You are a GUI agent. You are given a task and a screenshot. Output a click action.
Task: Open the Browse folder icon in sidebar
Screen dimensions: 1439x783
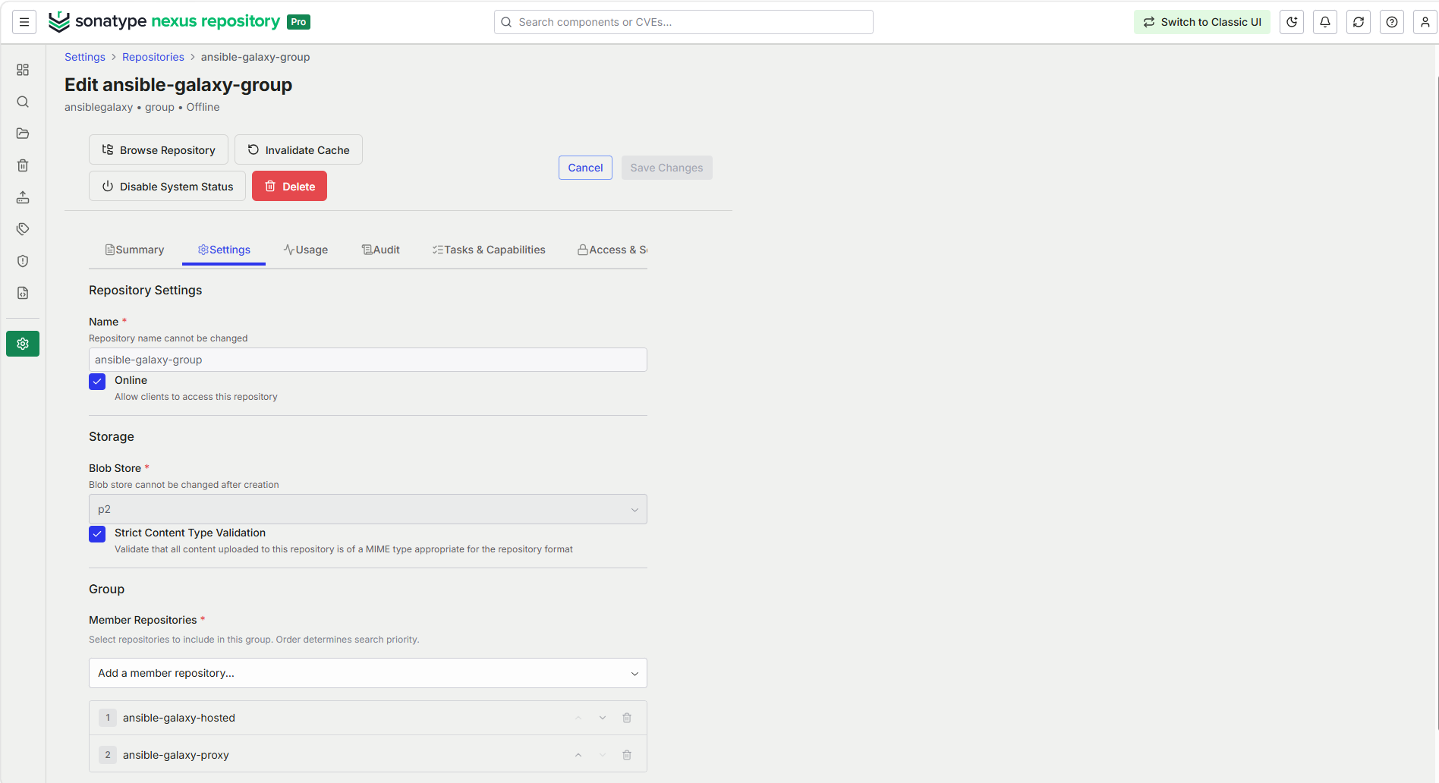(23, 134)
